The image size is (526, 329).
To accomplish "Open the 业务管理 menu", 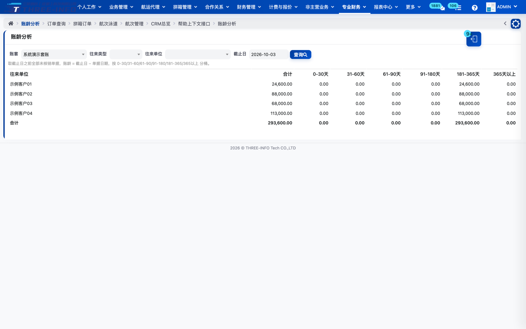I will 121,7.
